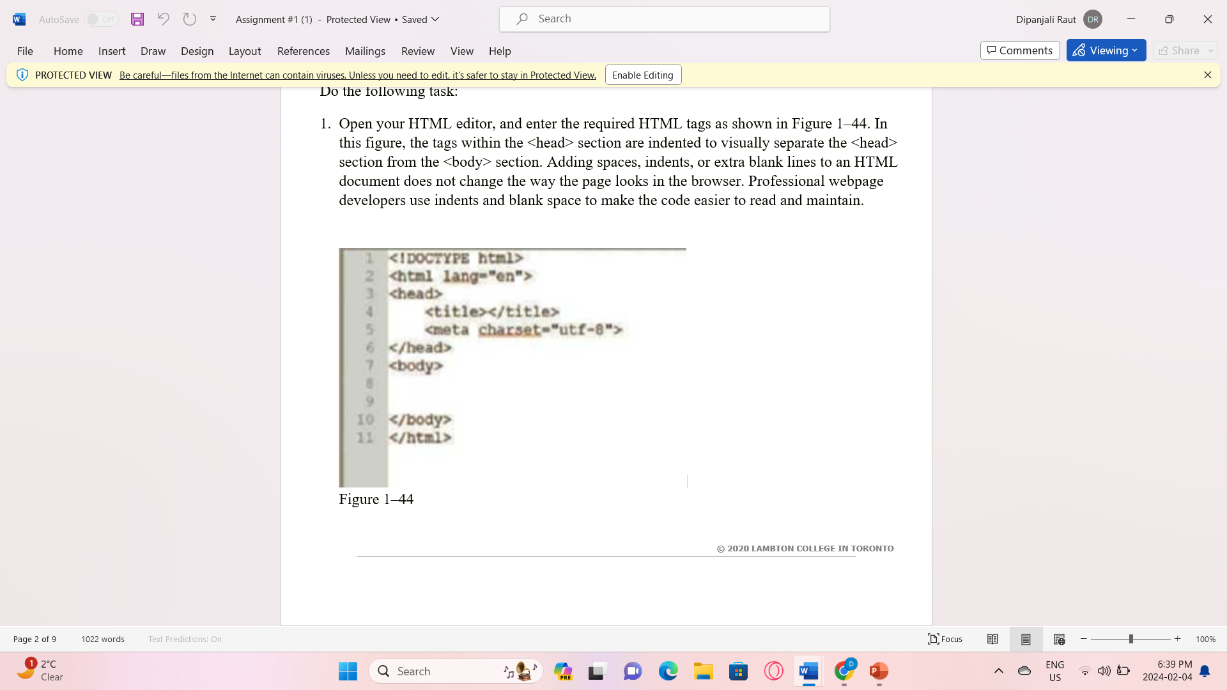
Task: Click inside the title bar Search box
Action: tap(665, 19)
